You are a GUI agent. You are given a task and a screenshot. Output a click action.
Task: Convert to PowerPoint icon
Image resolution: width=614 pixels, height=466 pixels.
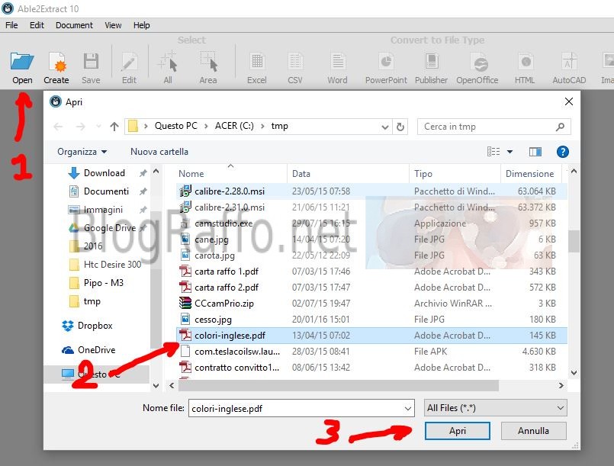coord(386,62)
